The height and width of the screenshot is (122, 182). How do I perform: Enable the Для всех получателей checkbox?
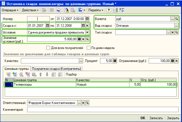[x=48, y=48]
